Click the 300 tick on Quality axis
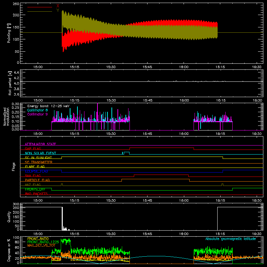This screenshot has width=267, height=267. click(16, 204)
